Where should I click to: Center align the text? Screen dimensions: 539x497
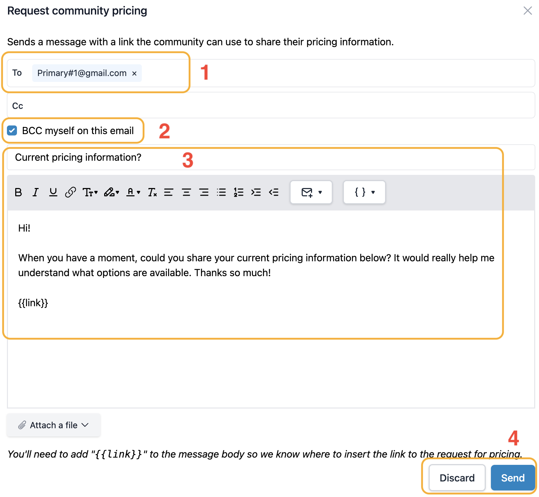(x=186, y=192)
